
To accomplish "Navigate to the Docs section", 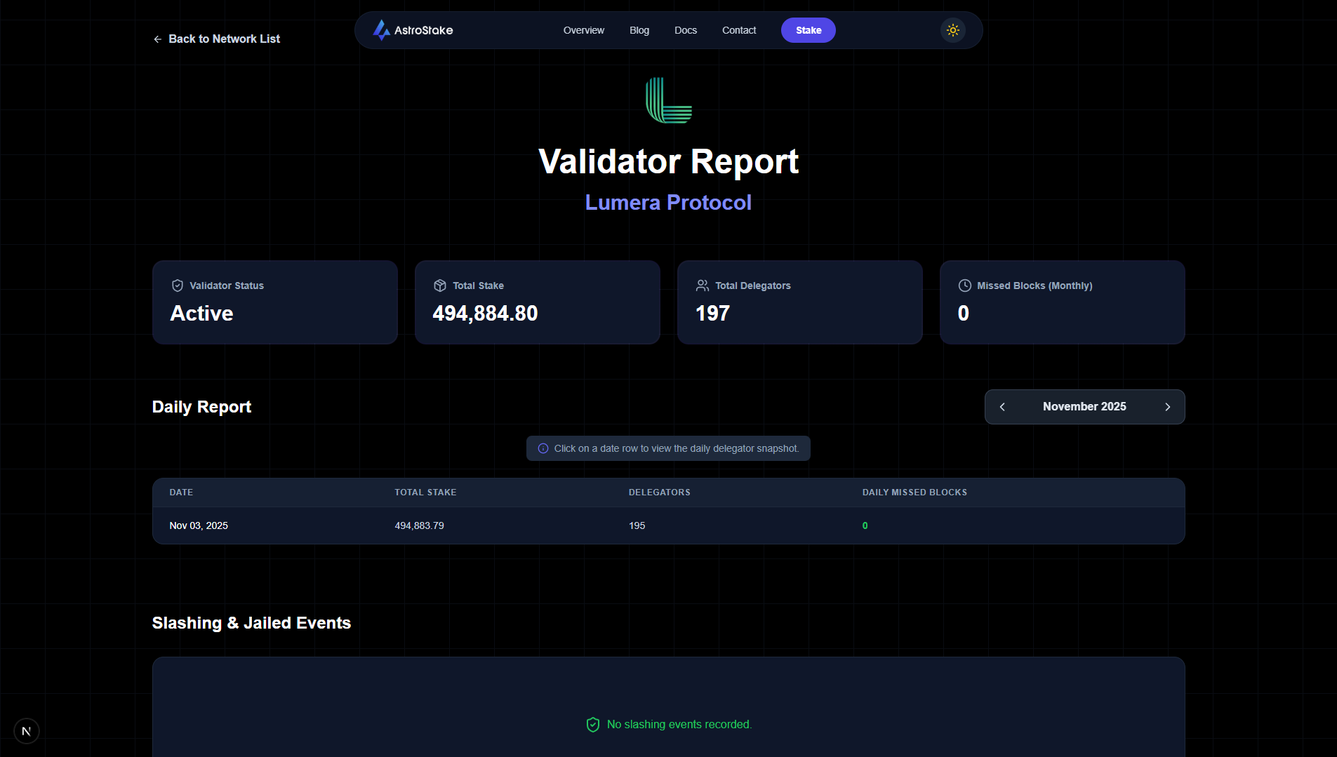I will tap(686, 30).
